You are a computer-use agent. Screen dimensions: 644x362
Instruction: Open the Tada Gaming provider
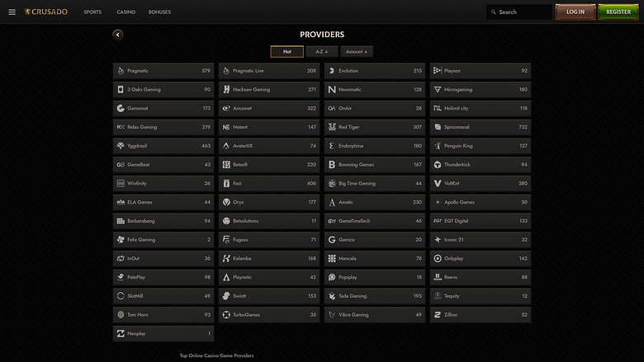[375, 296]
